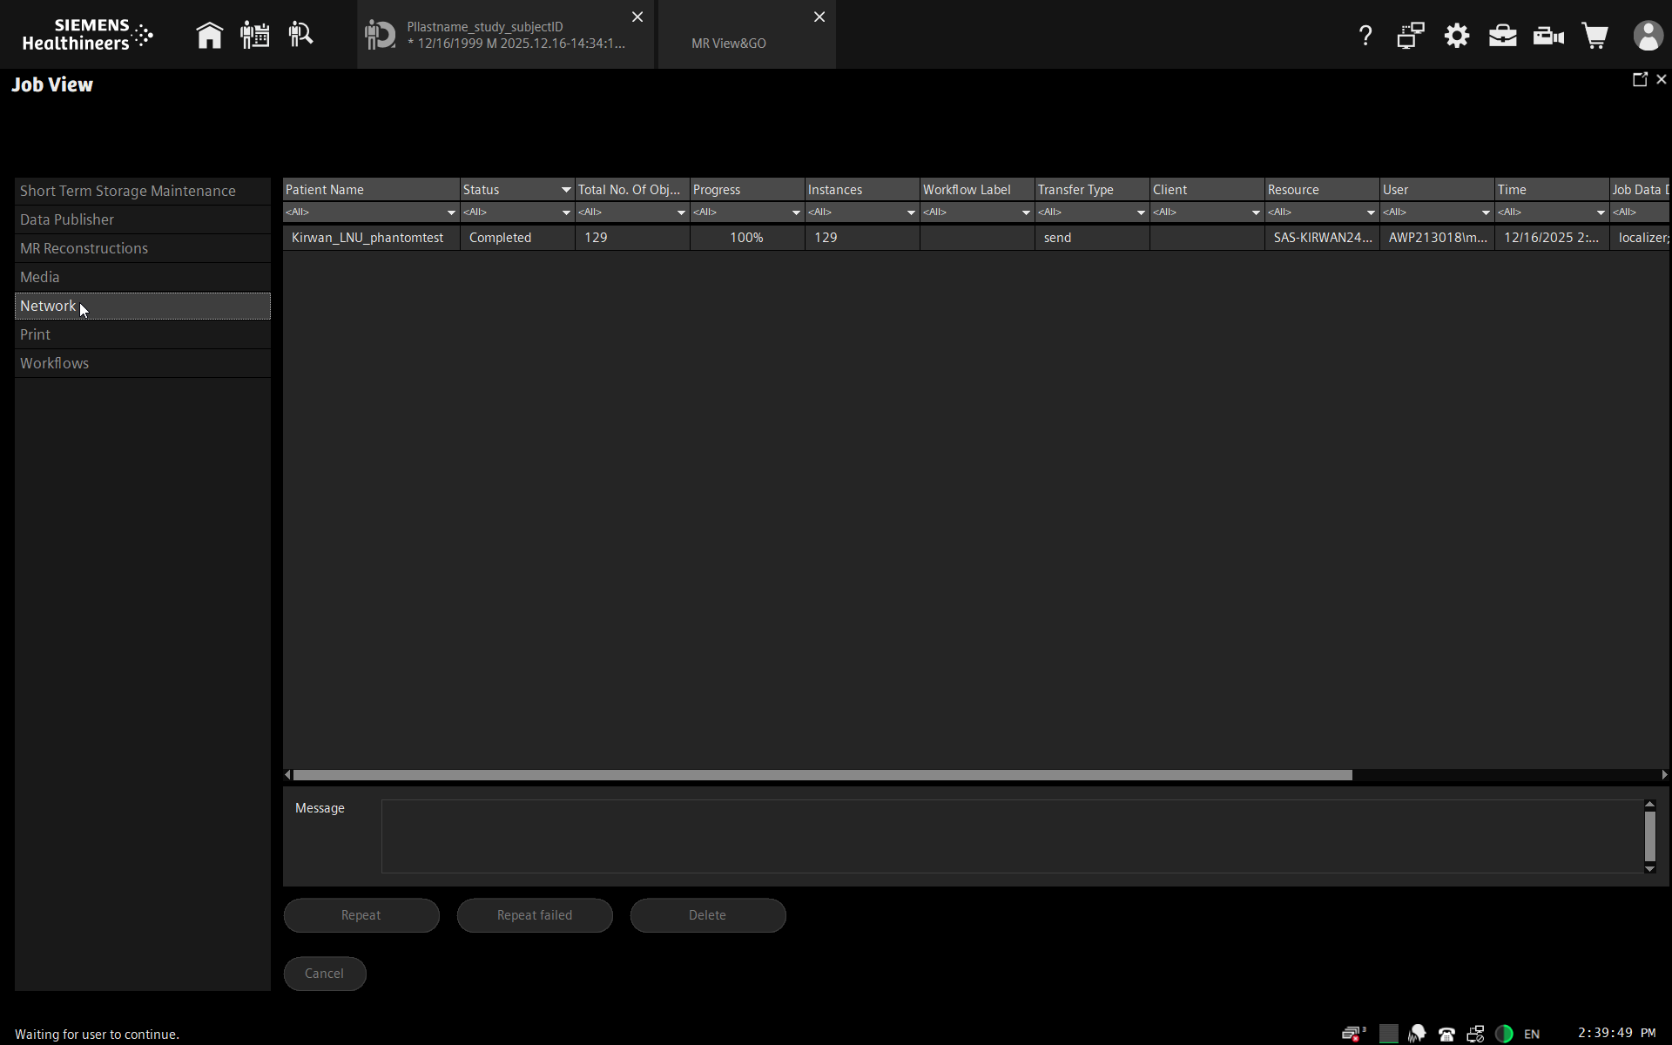Click the green half-circle status indicator
The width and height of the screenshot is (1672, 1045).
coord(1504,1034)
